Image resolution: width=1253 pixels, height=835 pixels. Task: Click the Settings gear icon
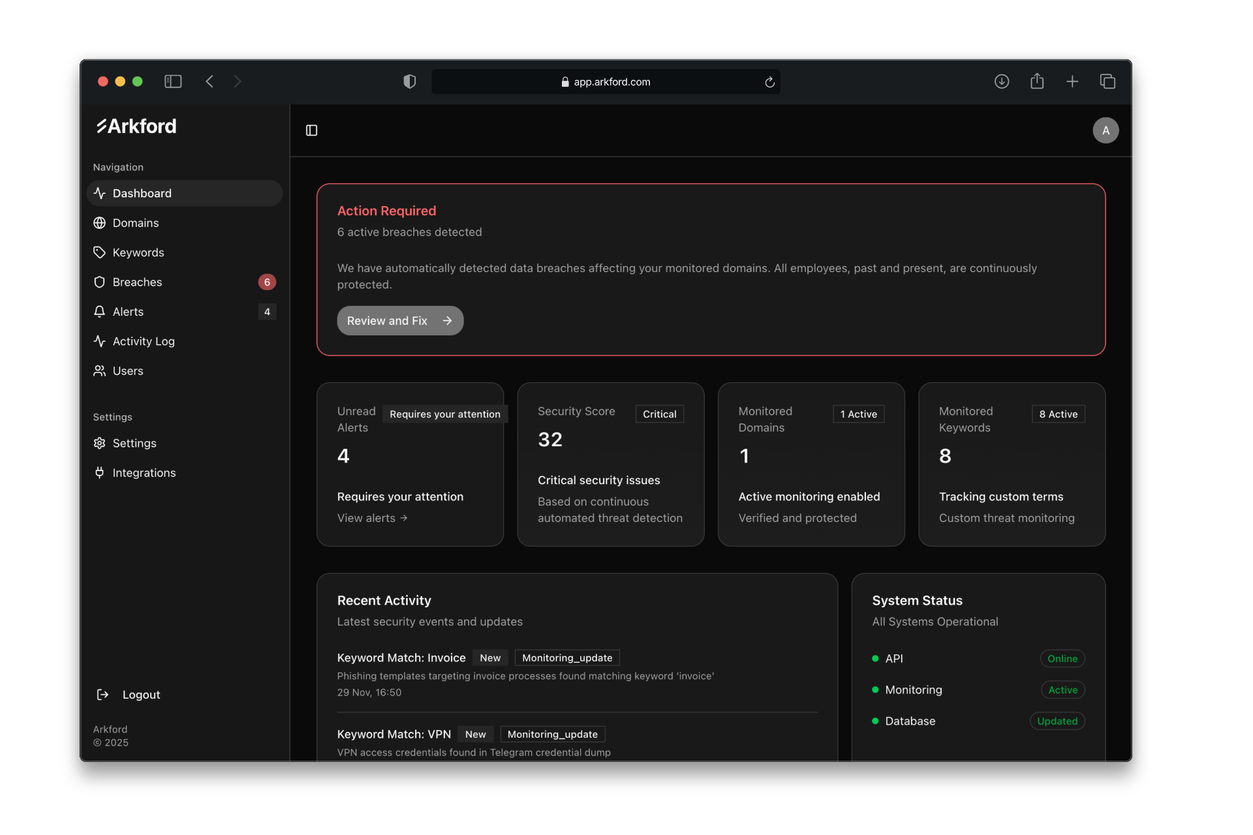99,443
